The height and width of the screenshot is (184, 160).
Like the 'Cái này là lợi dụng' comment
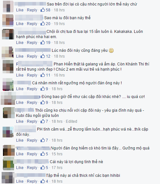click(20, 168)
